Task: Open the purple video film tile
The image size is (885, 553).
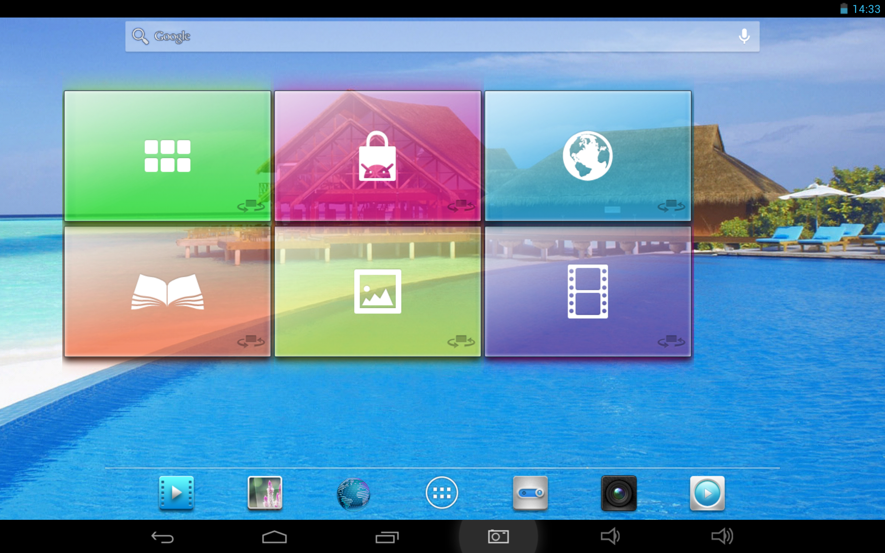Action: (x=588, y=291)
